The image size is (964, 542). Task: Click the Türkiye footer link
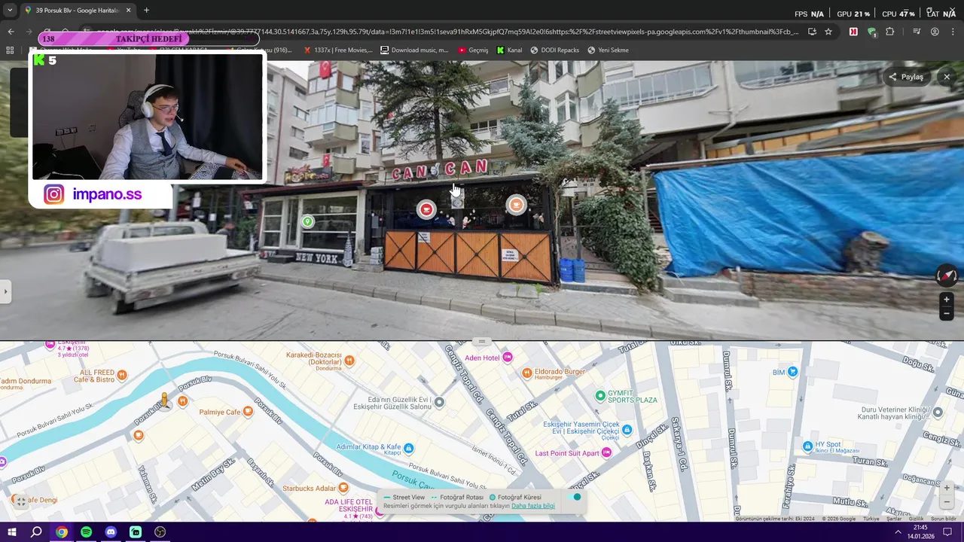871,519
